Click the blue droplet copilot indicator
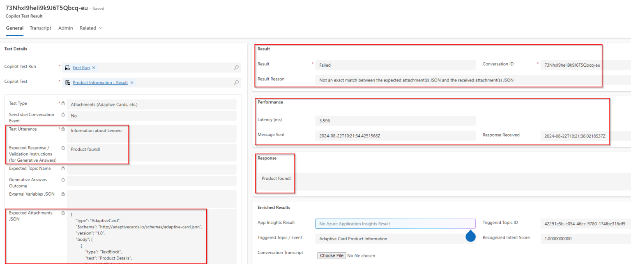 [x=470, y=236]
